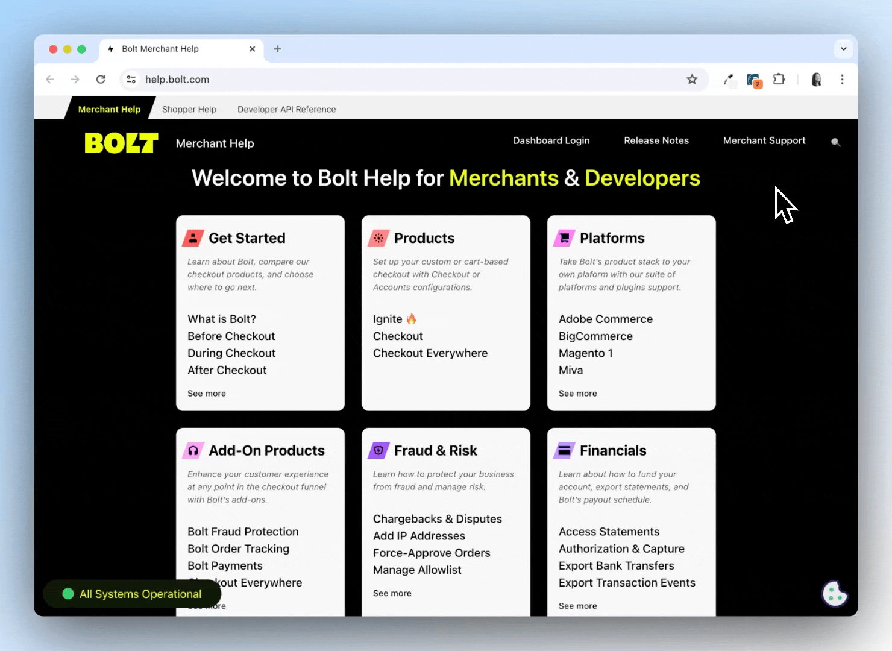Viewport: 892px width, 651px height.
Task: Open the browser profile avatar
Action: click(x=816, y=80)
